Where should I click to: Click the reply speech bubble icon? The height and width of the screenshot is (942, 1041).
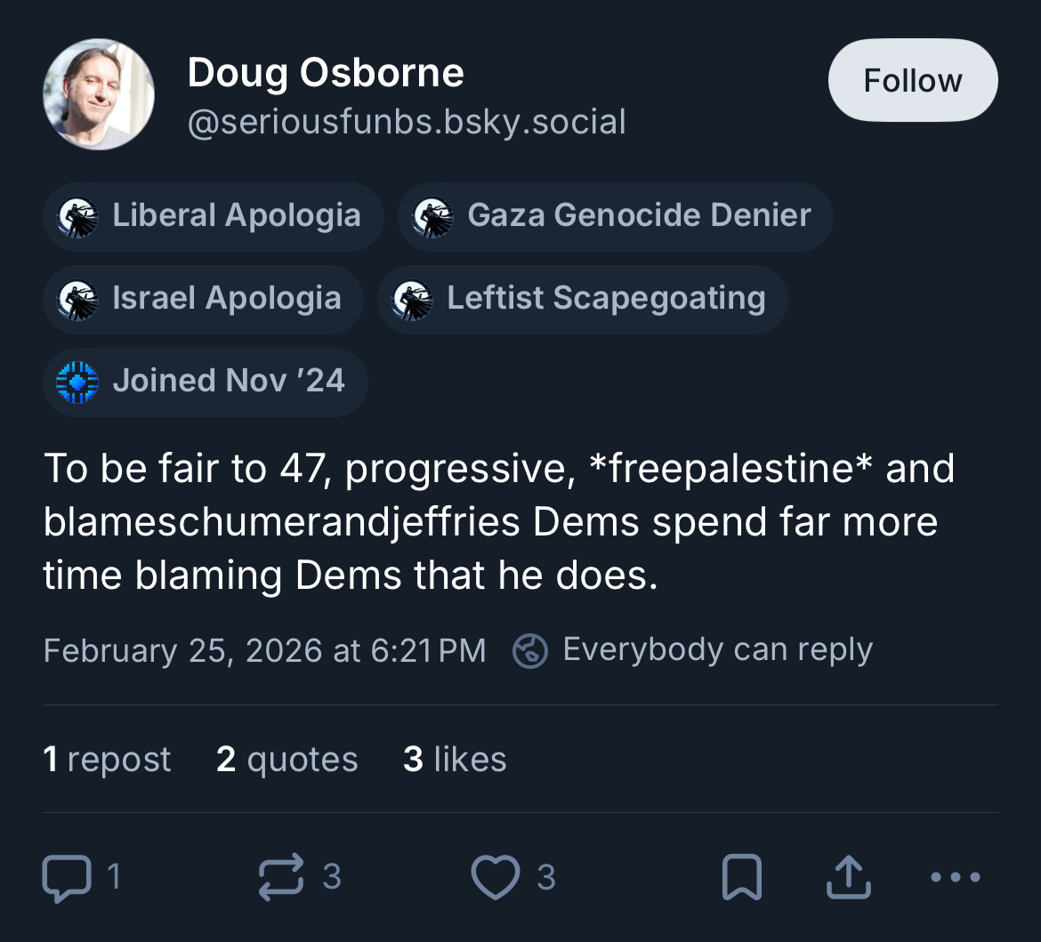[67, 877]
